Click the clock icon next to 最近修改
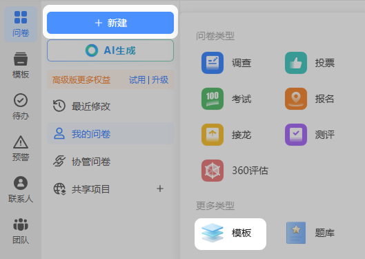365x259 pixels. point(59,106)
